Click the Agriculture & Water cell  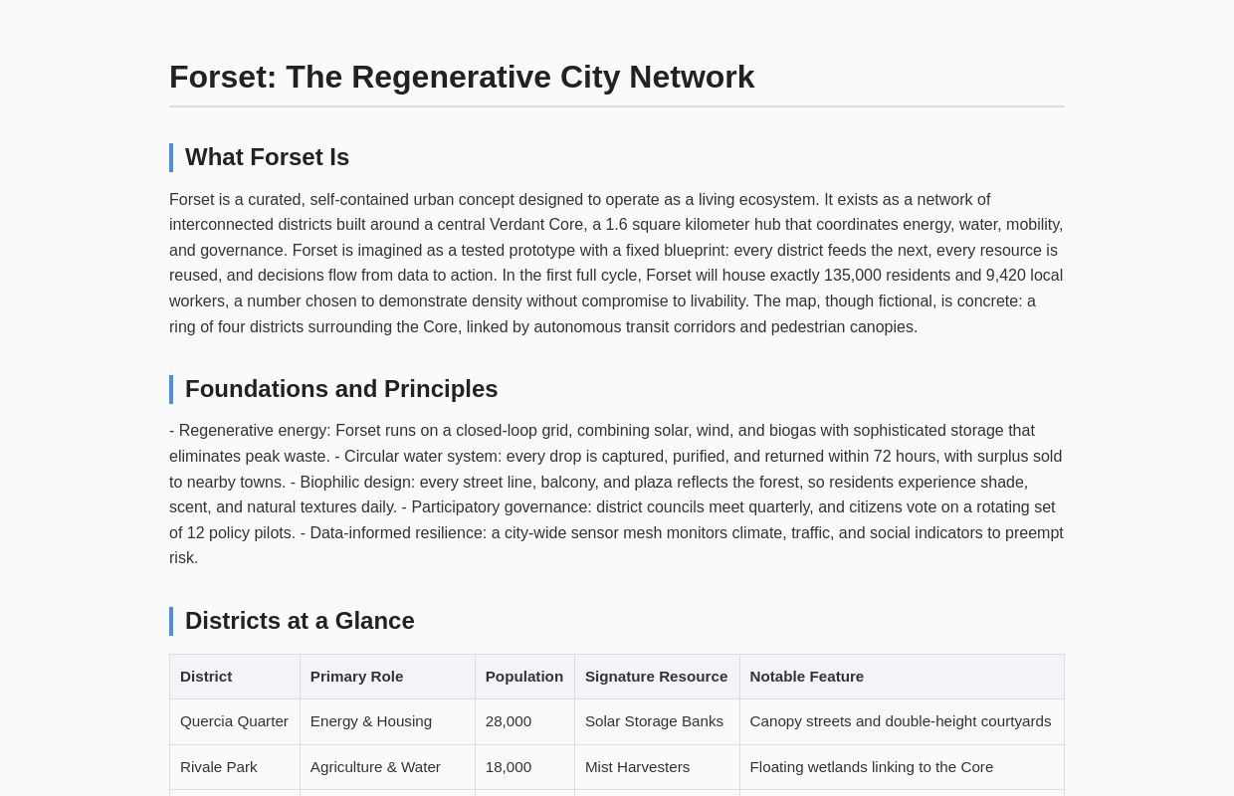375,767
